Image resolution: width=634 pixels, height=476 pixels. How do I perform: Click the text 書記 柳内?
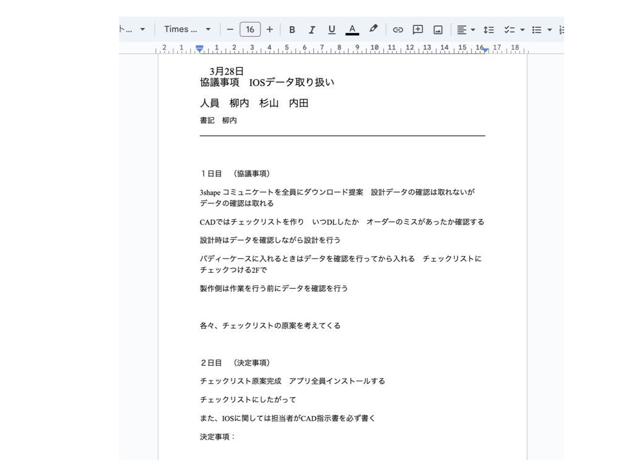[x=219, y=120]
